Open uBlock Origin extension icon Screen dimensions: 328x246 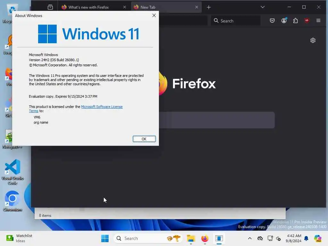307,20
